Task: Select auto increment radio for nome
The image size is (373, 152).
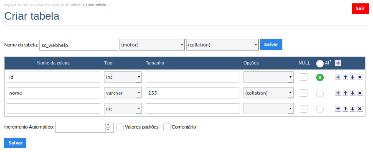Action: coord(320,93)
